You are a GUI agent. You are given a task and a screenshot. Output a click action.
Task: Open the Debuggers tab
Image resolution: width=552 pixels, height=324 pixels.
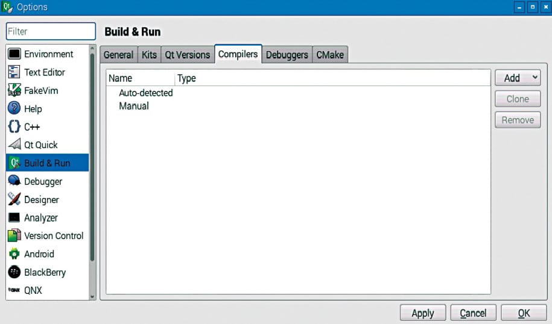(287, 55)
